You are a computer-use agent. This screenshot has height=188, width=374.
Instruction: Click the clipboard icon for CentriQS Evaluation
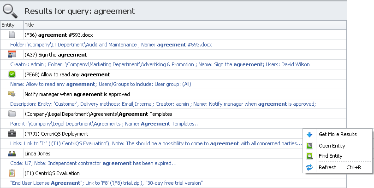pyautogui.click(x=12, y=173)
